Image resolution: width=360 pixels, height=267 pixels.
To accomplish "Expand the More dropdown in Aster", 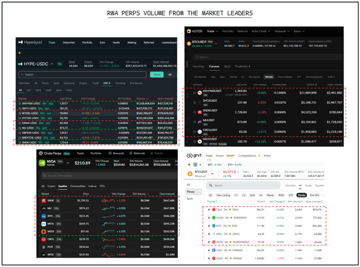I will click(x=299, y=31).
